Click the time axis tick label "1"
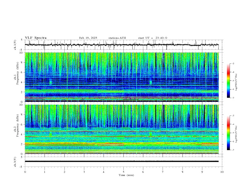This screenshot has height=193, width=250. [45, 172]
